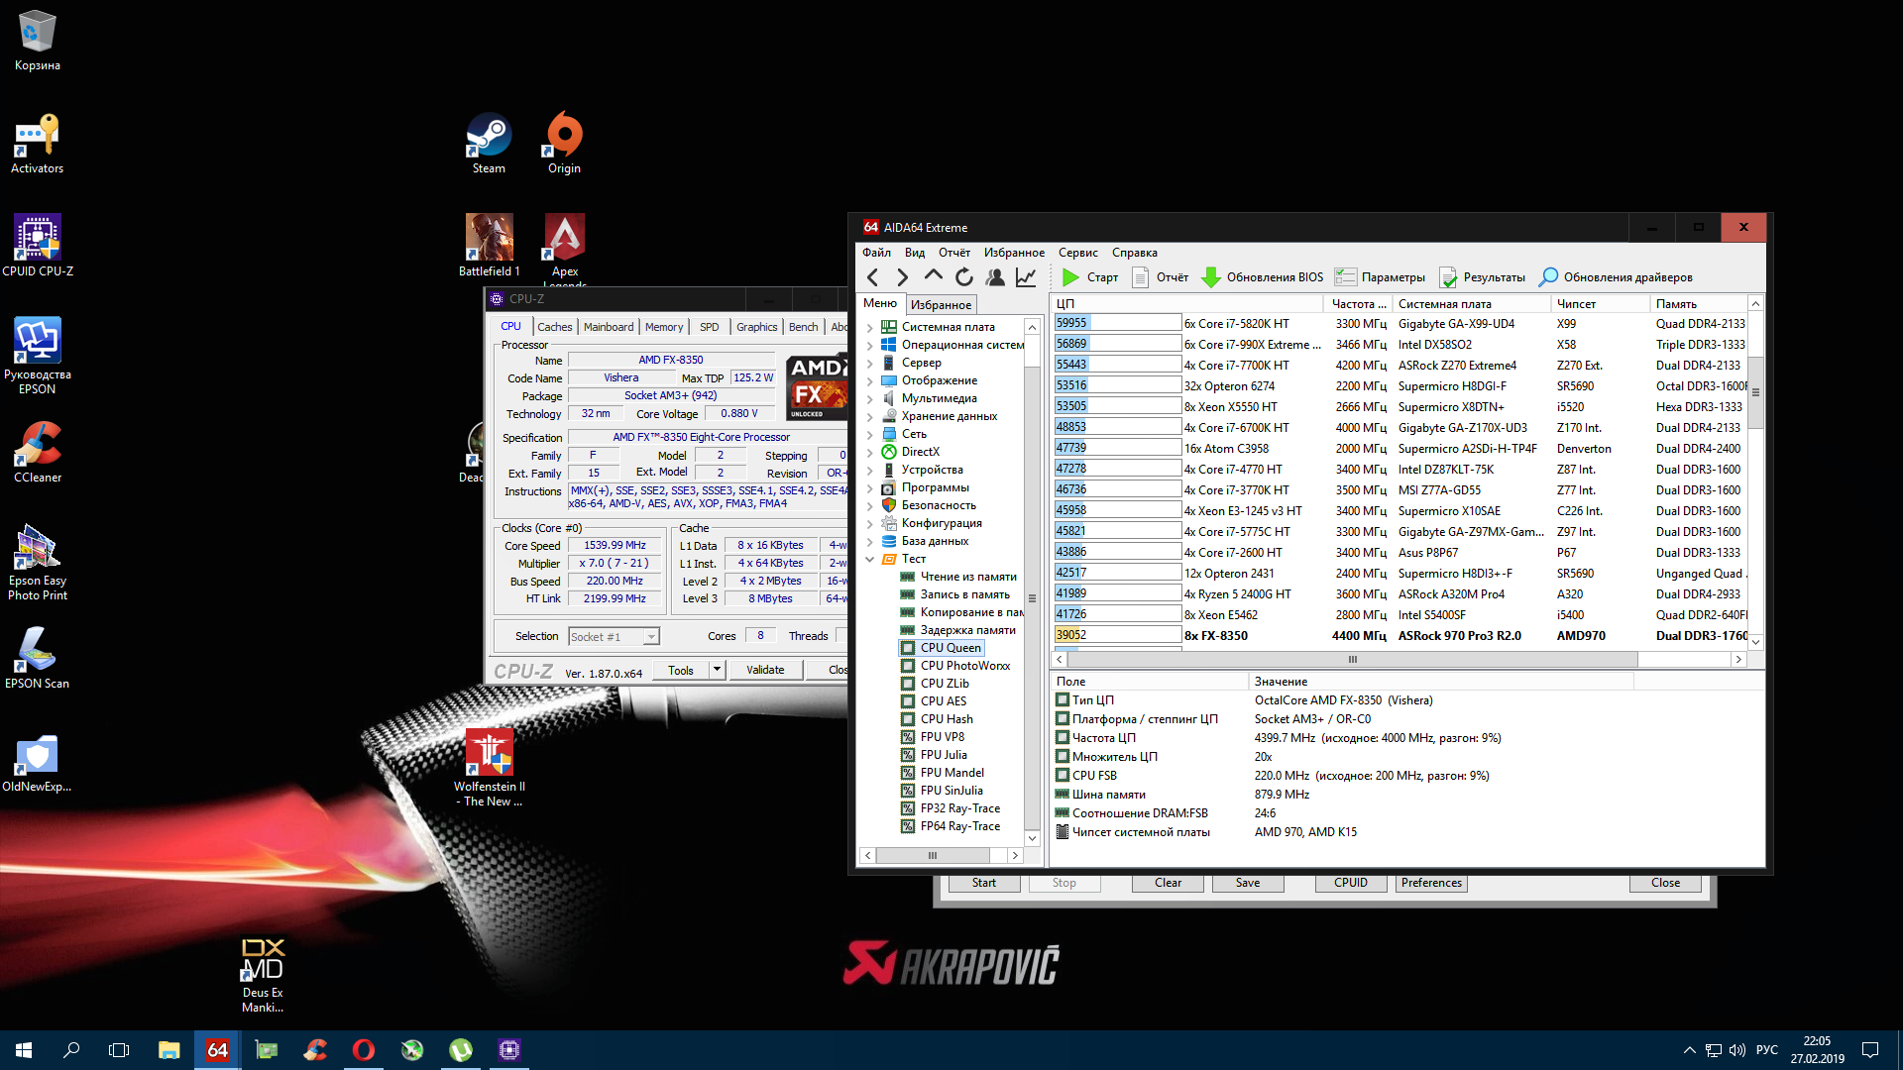Switch to SPD tab in CPU-Z
The width and height of the screenshot is (1903, 1070).
point(709,327)
